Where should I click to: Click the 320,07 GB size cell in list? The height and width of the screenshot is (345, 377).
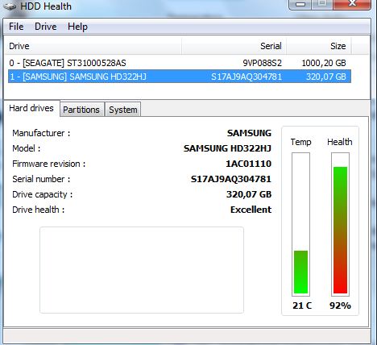click(326, 77)
